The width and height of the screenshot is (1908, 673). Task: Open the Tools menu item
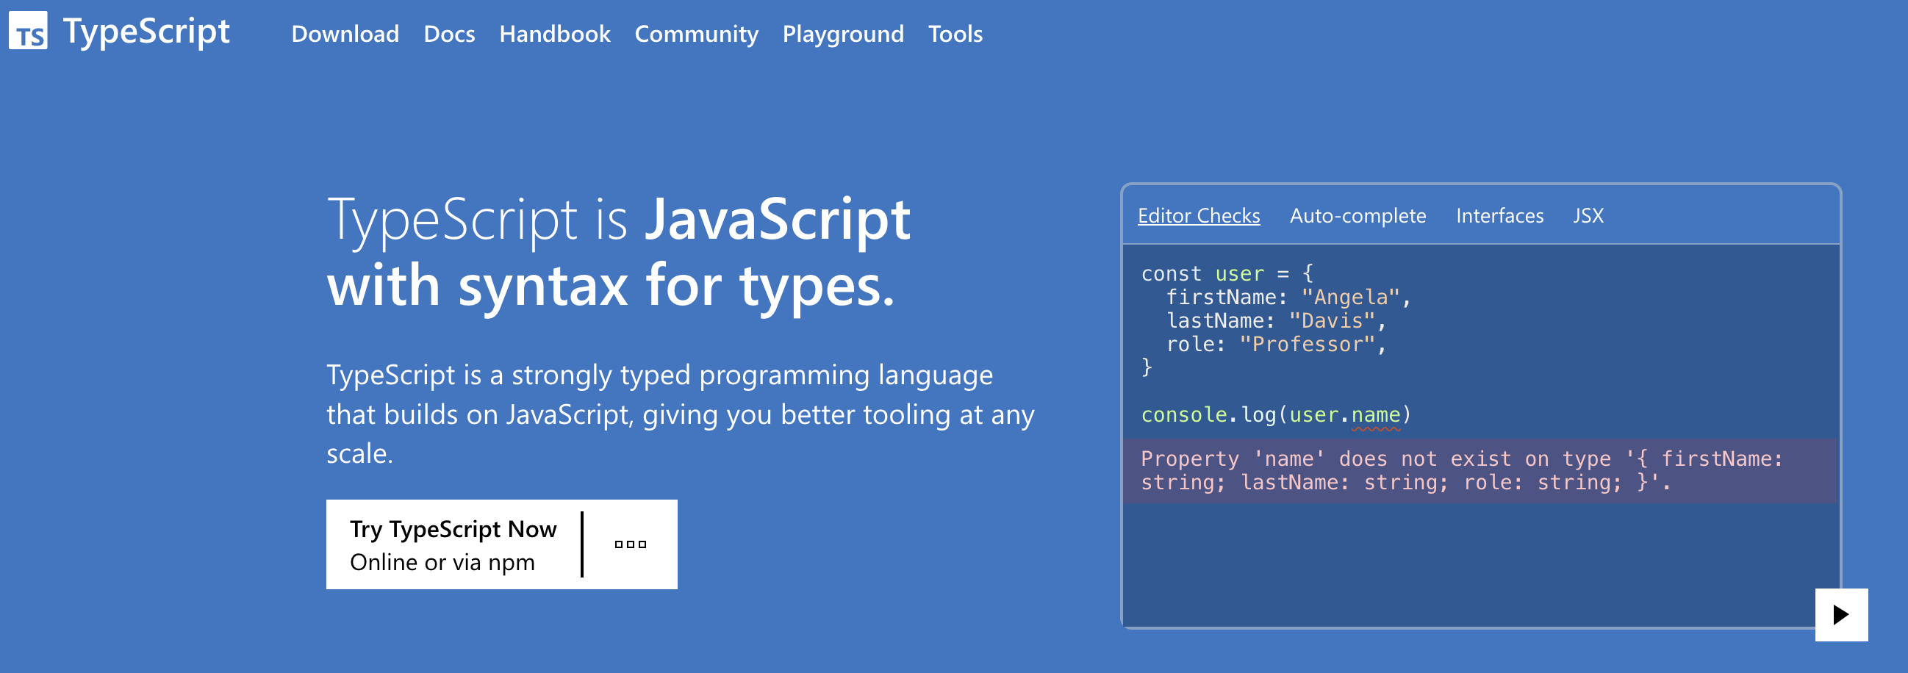click(954, 34)
